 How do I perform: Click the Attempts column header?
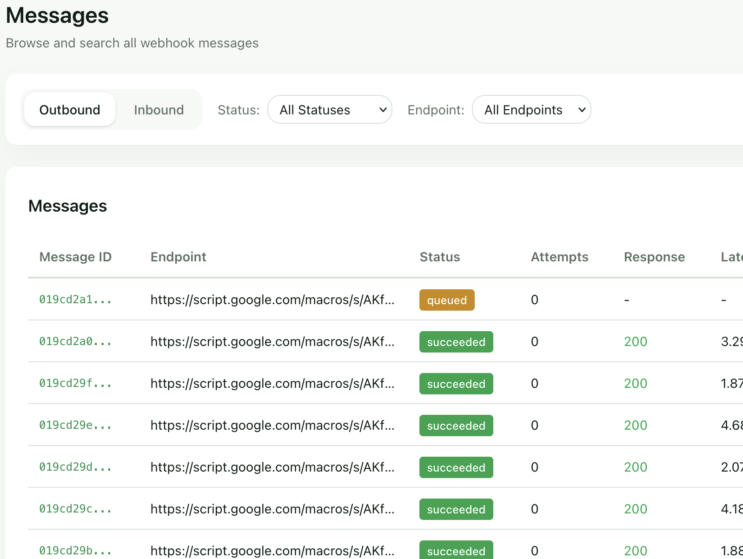click(x=559, y=257)
